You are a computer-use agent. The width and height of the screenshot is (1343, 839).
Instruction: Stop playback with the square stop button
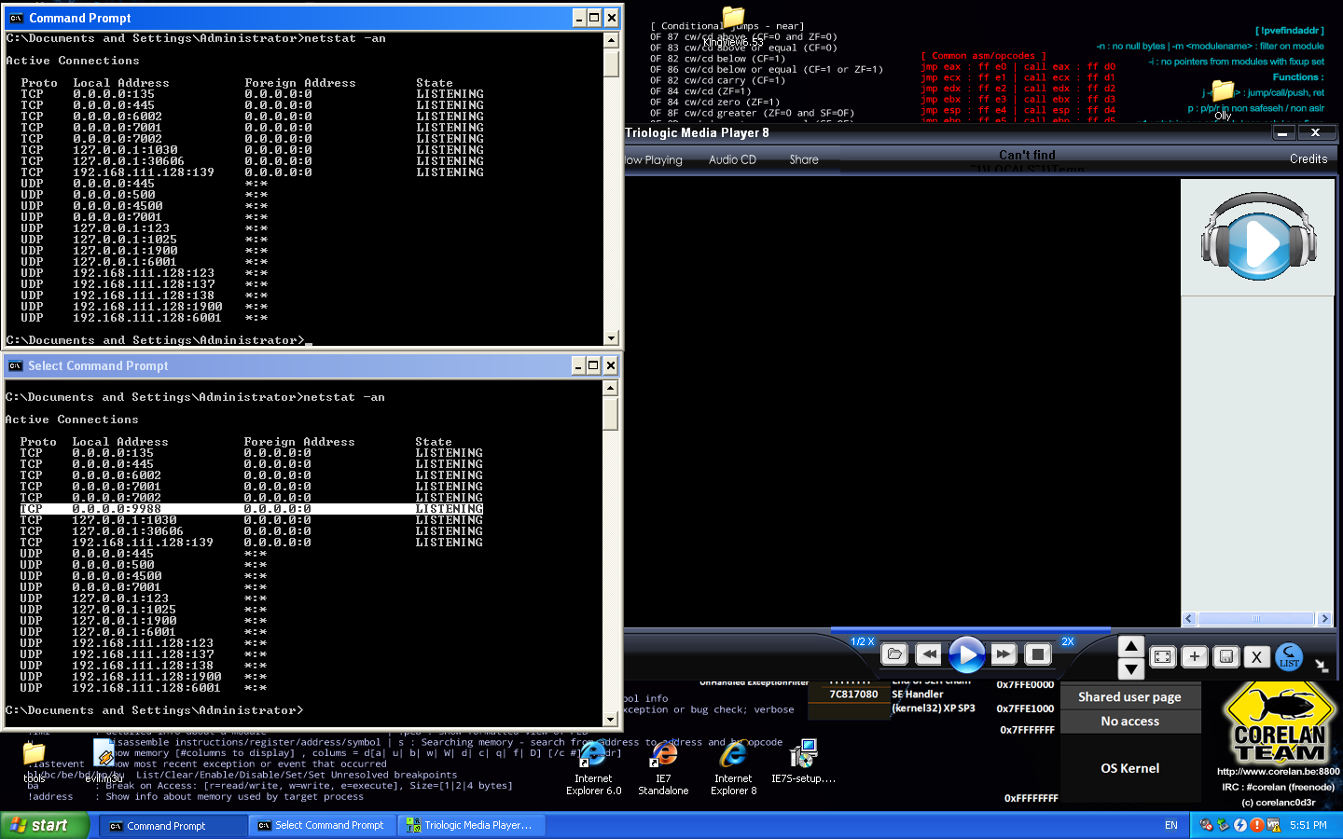(1038, 654)
